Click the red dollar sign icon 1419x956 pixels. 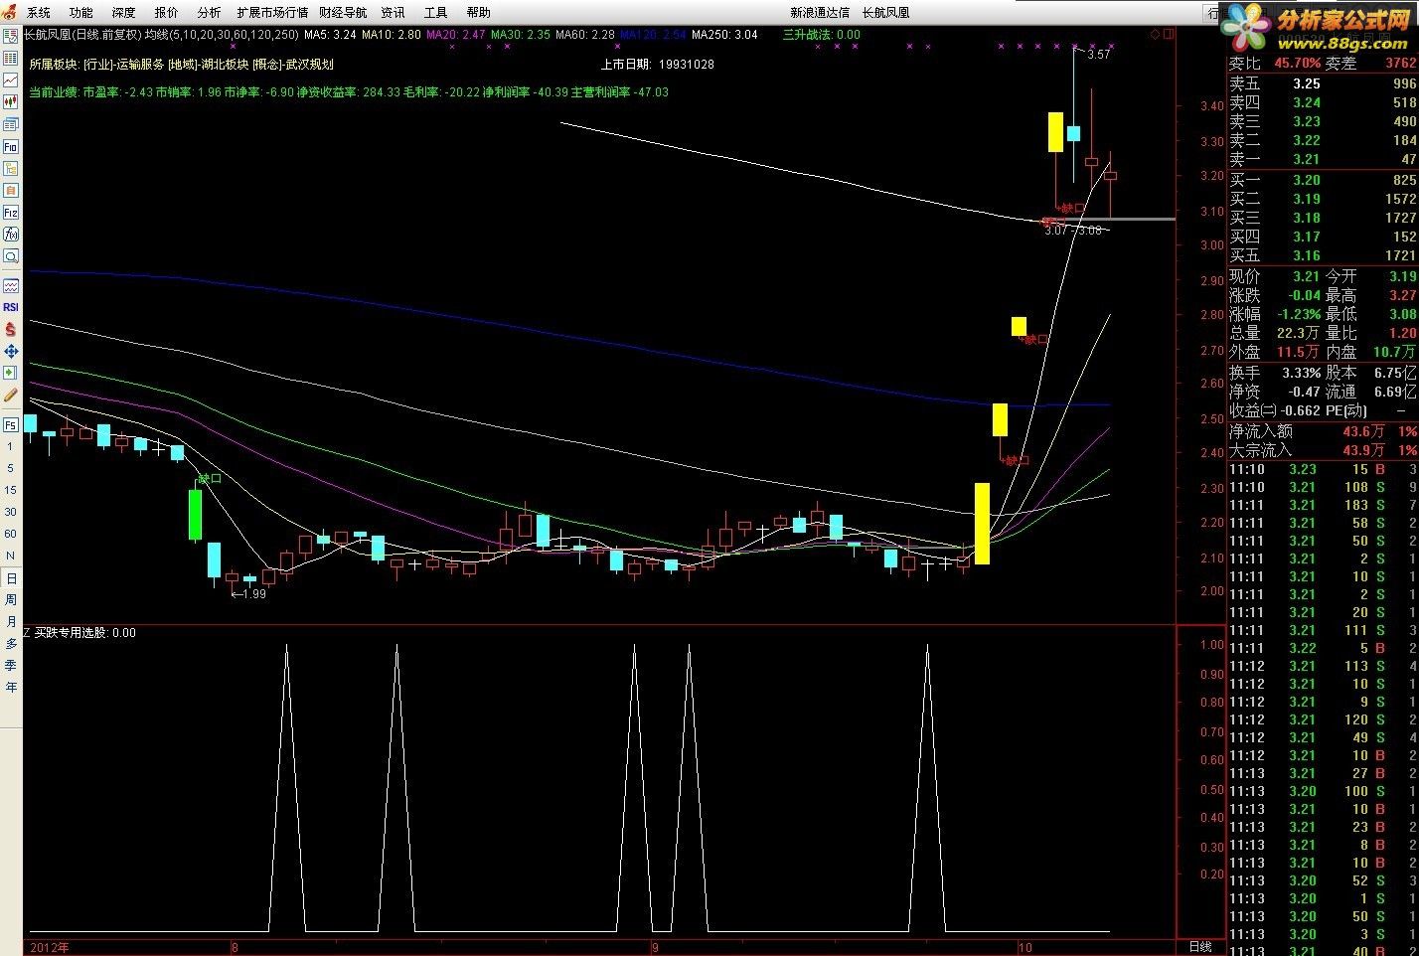[x=11, y=329]
